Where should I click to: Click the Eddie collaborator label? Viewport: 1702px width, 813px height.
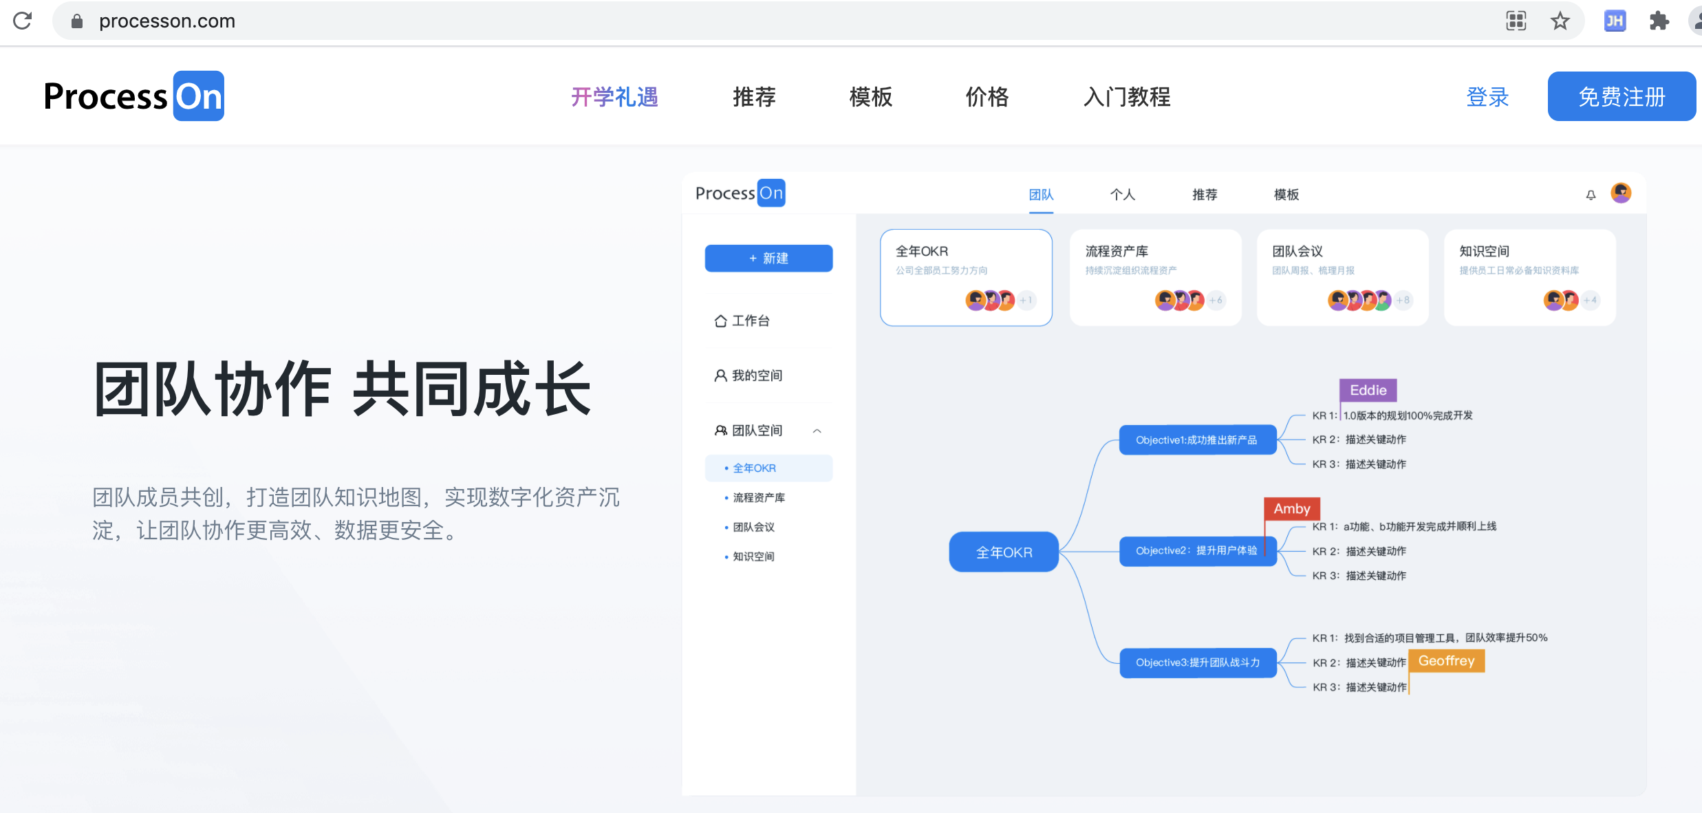(x=1368, y=390)
